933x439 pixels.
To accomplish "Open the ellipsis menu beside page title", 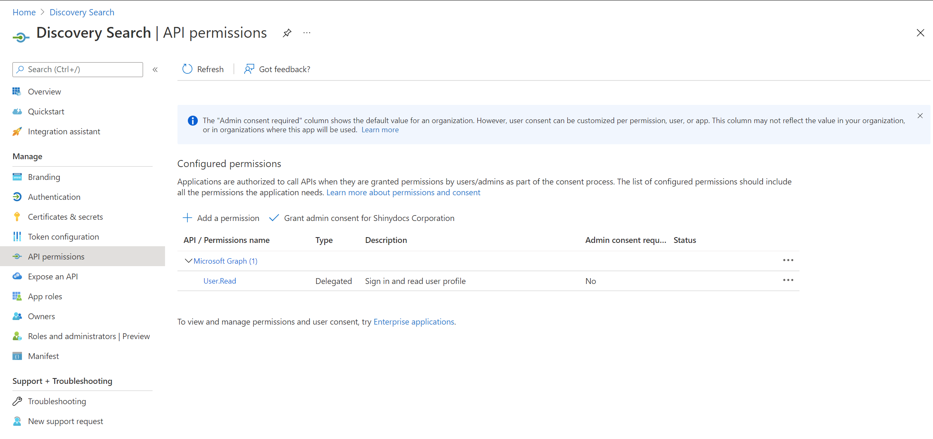I will click(307, 33).
